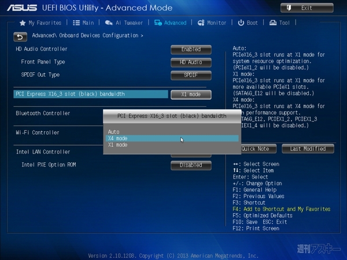
Task: Open HD Audio Controller Enabled dropdown
Action: (191, 50)
